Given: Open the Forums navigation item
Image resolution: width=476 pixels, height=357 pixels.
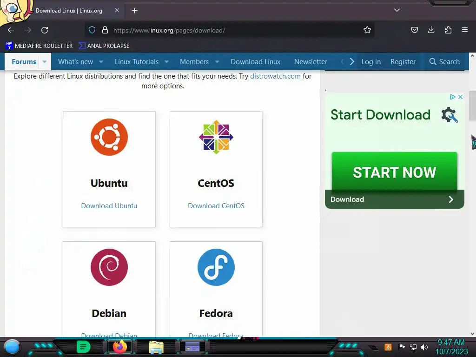Looking at the screenshot, I should click(24, 62).
